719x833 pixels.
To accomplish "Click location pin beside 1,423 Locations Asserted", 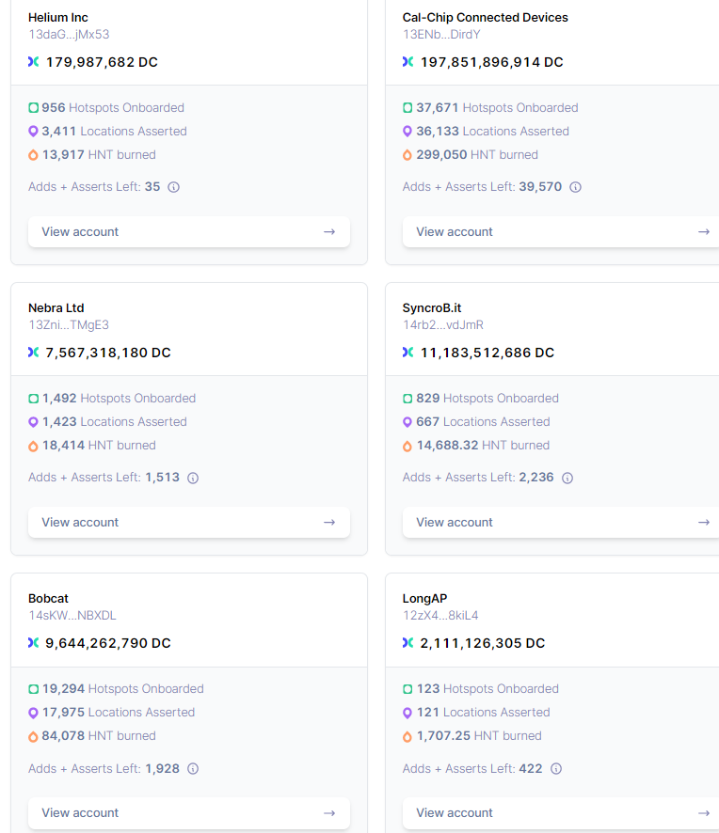I will pos(33,422).
